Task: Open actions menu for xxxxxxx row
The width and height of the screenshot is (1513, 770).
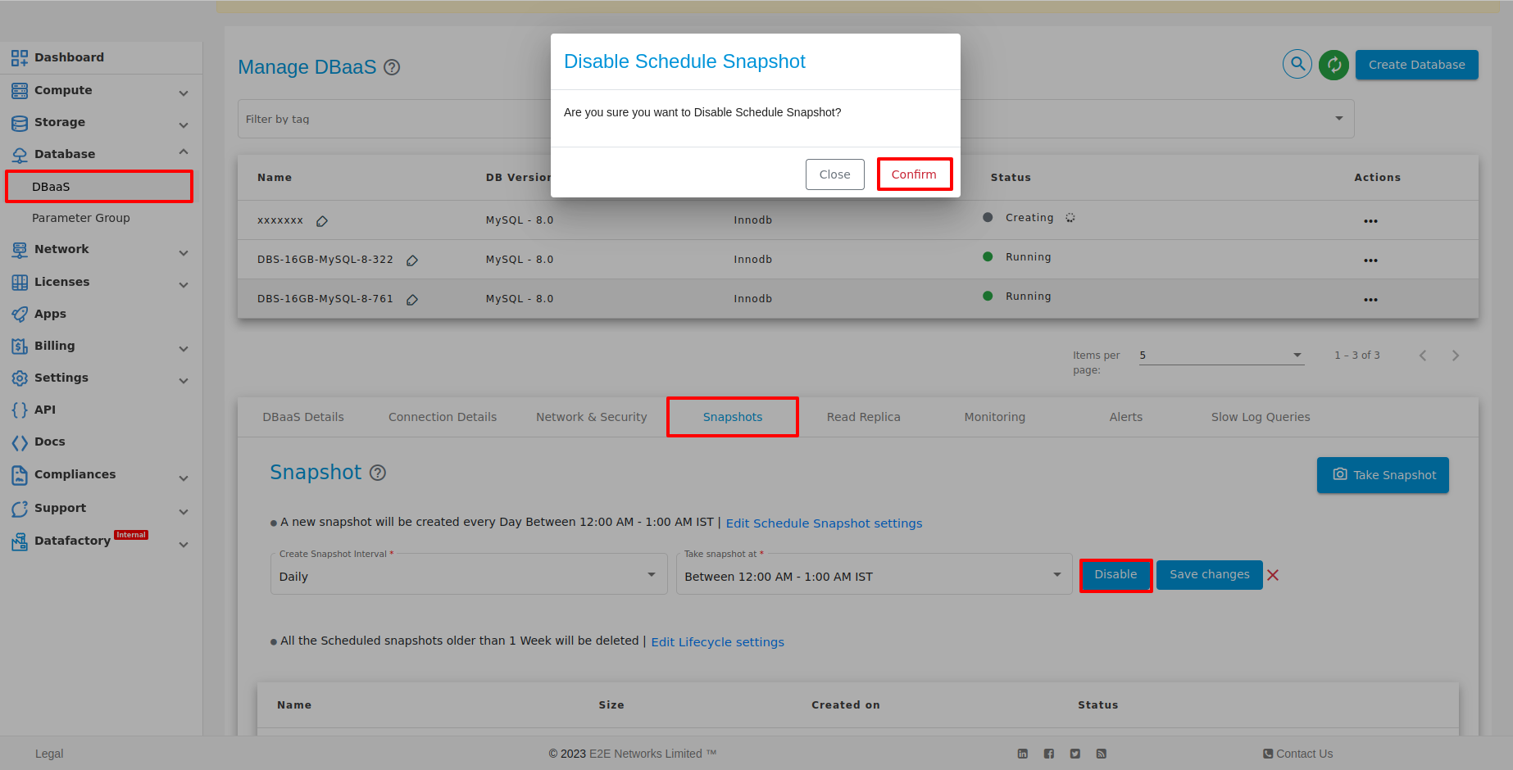Action: pyautogui.click(x=1370, y=221)
